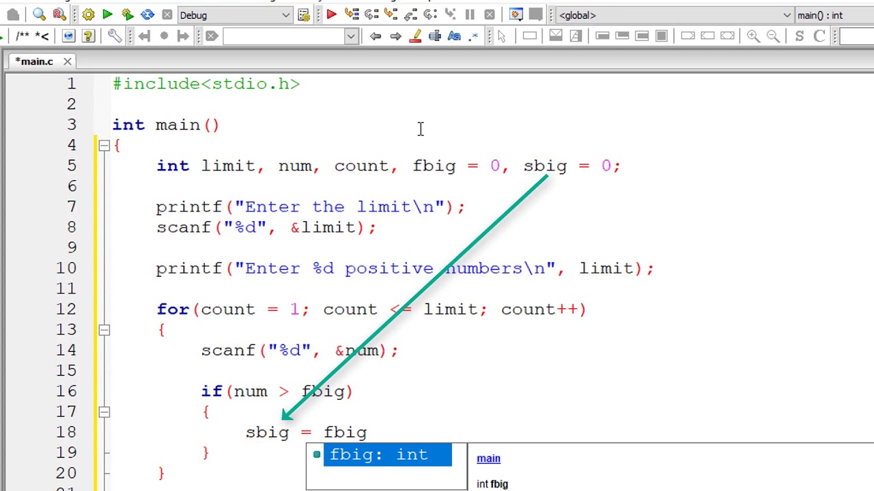Open the global scope dropdown
Viewport: 874px width, 491px height.
[675, 15]
